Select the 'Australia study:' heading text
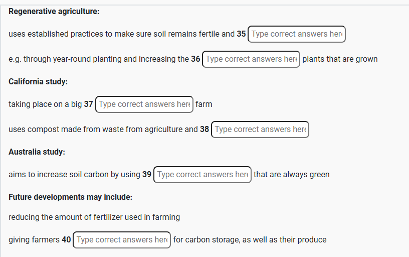 tap(37, 152)
